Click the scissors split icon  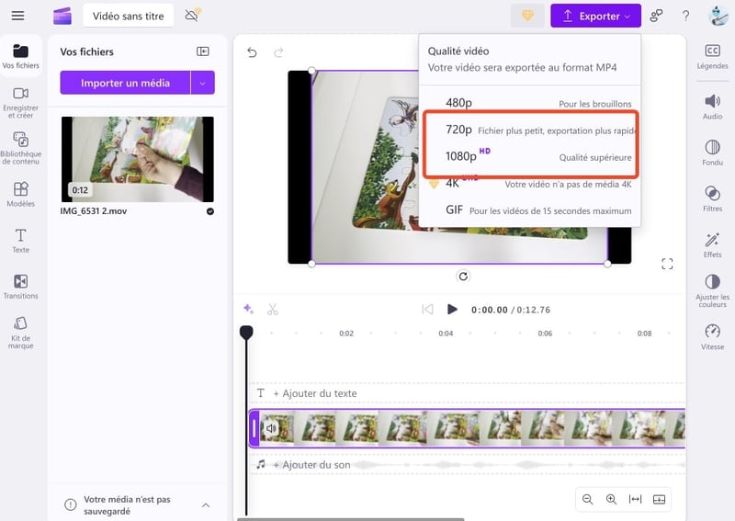pyautogui.click(x=273, y=310)
